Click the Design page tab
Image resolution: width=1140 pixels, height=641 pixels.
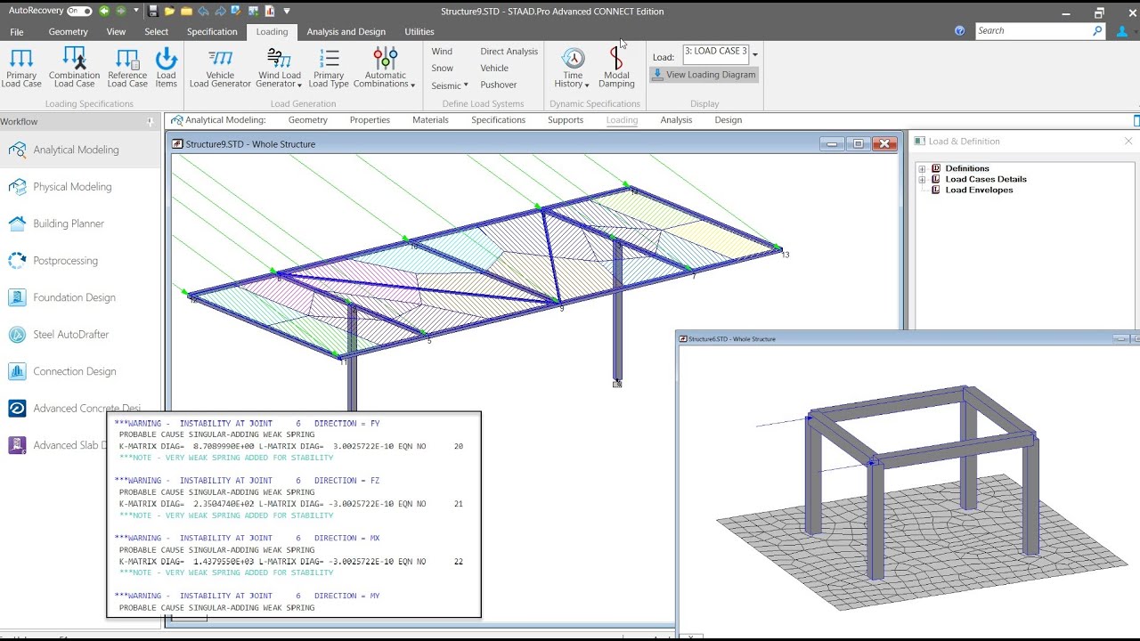pyautogui.click(x=728, y=120)
